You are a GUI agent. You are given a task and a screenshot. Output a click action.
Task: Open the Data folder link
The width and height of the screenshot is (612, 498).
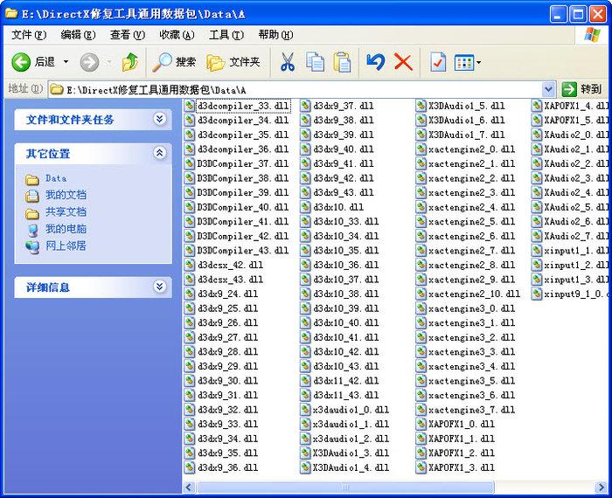click(56, 178)
